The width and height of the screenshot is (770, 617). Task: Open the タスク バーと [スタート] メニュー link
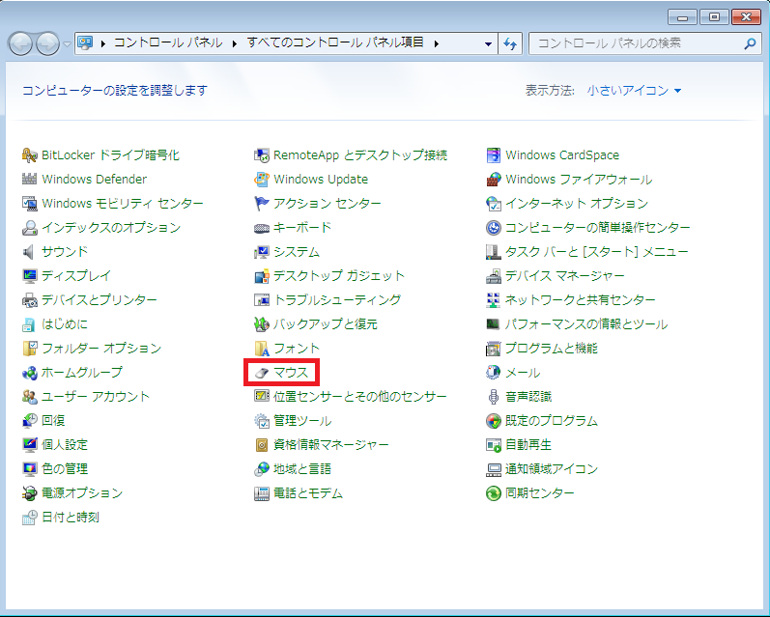(x=597, y=252)
